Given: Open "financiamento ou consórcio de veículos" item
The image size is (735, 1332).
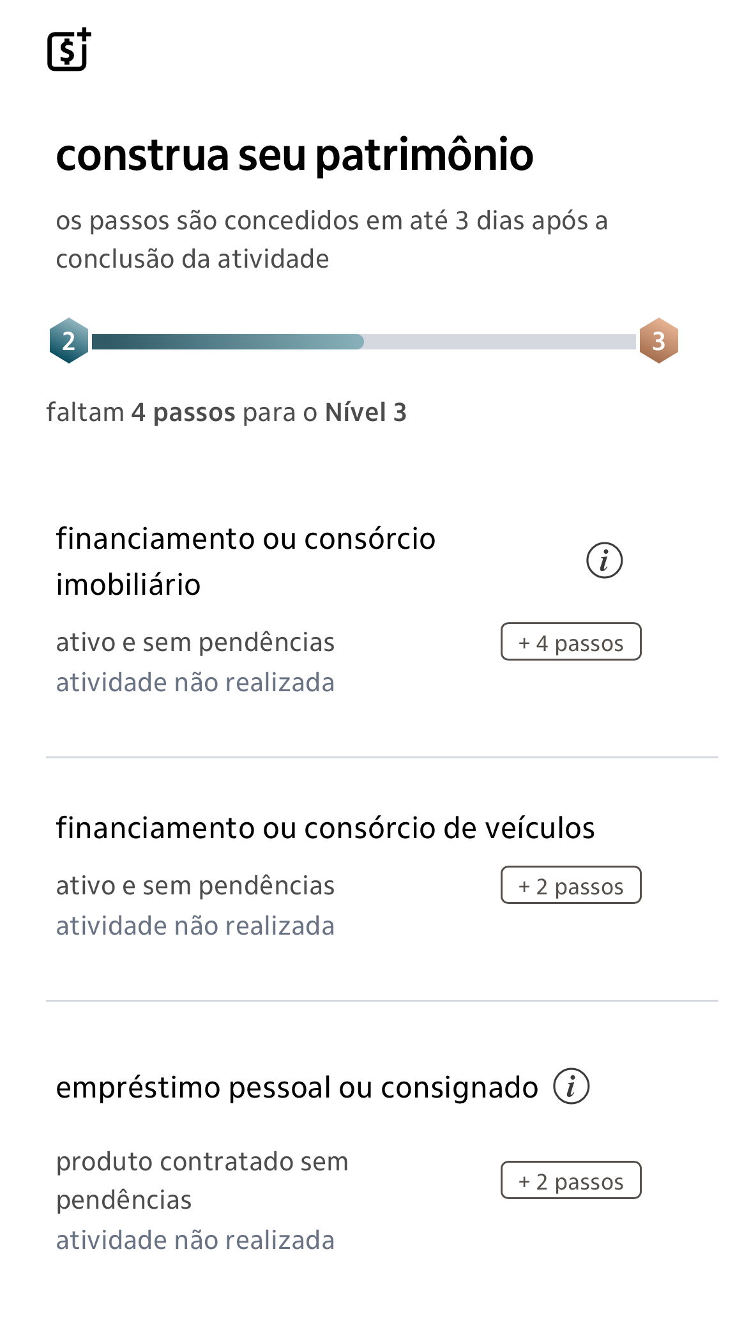Looking at the screenshot, I should [x=325, y=828].
